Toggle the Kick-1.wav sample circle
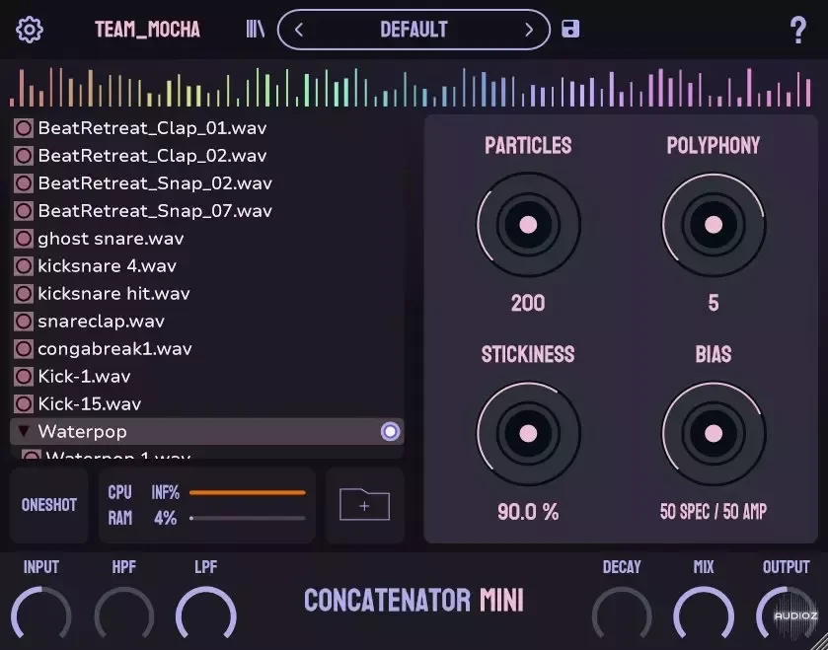This screenshot has width=828, height=650. pyautogui.click(x=24, y=376)
